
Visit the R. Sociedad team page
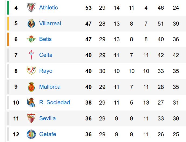(x=54, y=102)
